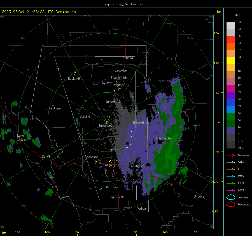Click the RedDeer city label
Image resolution: width=252 pixels, height=236 pixels.
[x=119, y=85]
